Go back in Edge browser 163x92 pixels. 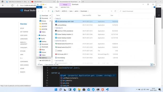coord(3,5)
